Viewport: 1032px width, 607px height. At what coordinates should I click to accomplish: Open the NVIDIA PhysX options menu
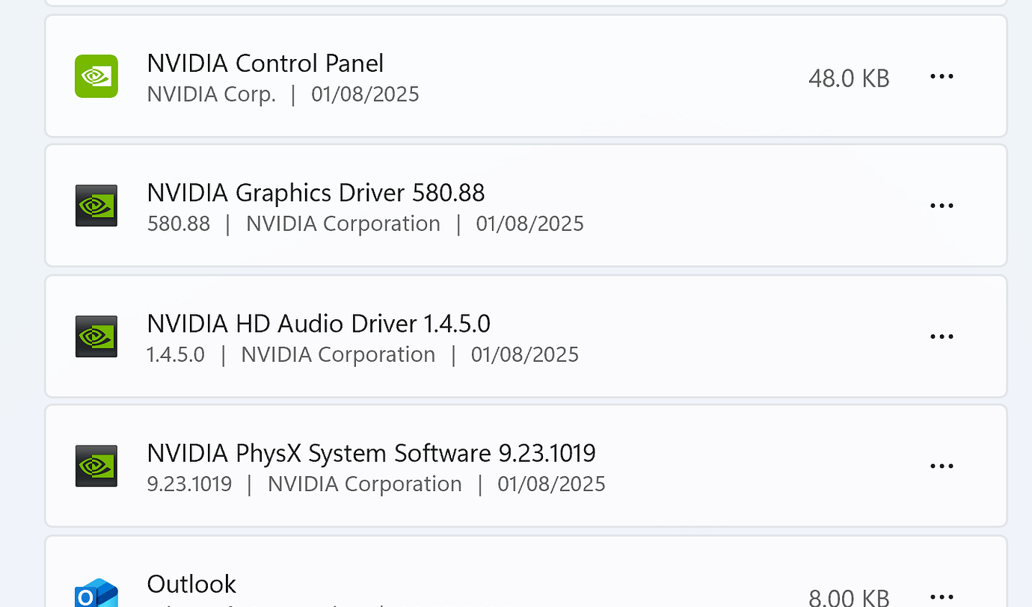942,466
